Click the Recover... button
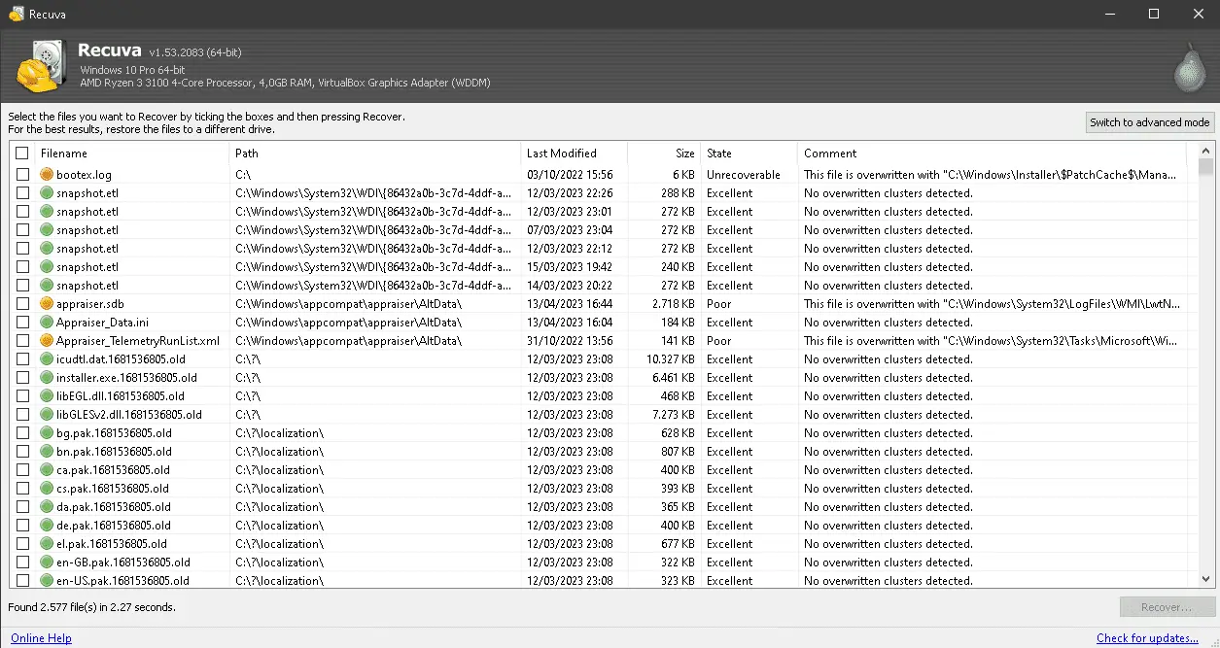 click(x=1167, y=607)
